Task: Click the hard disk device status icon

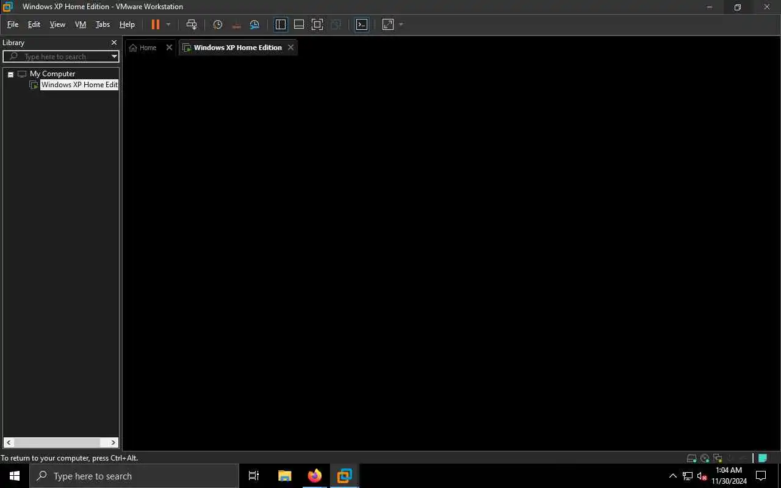Action: pyautogui.click(x=692, y=458)
